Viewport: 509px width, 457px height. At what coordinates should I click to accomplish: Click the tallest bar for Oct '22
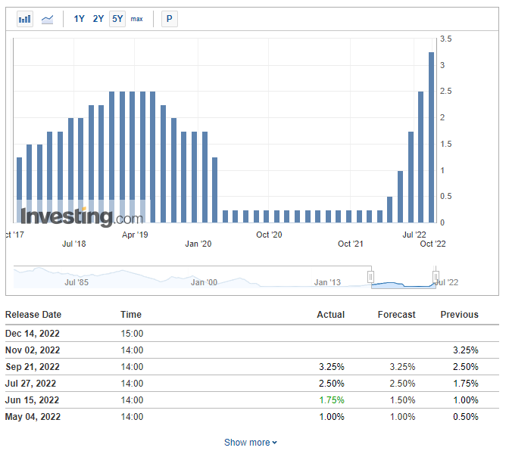coord(432,136)
